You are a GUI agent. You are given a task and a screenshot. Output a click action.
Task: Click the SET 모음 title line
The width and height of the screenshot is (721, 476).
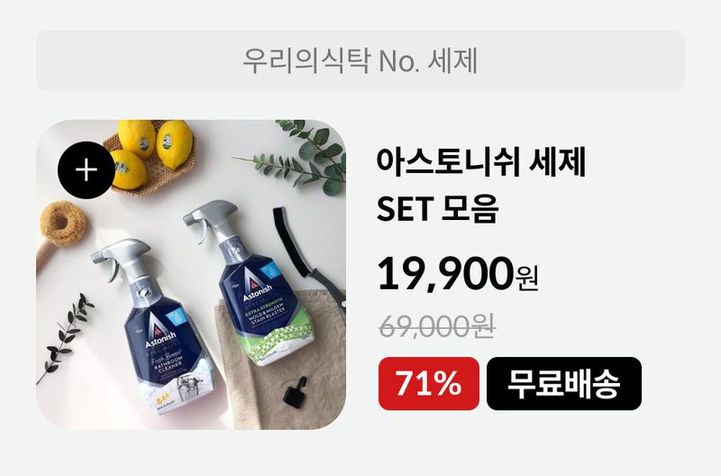(438, 209)
